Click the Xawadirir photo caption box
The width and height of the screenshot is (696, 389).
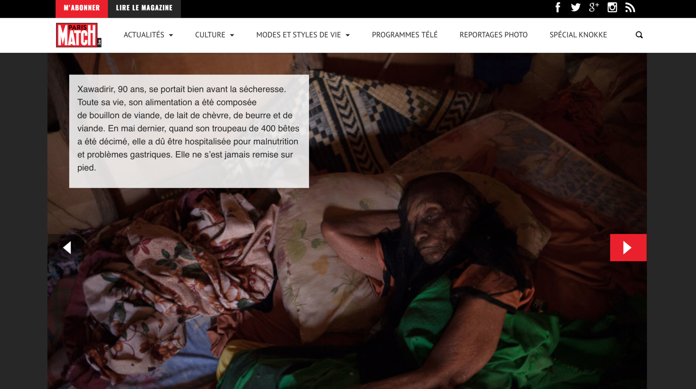[x=189, y=131]
